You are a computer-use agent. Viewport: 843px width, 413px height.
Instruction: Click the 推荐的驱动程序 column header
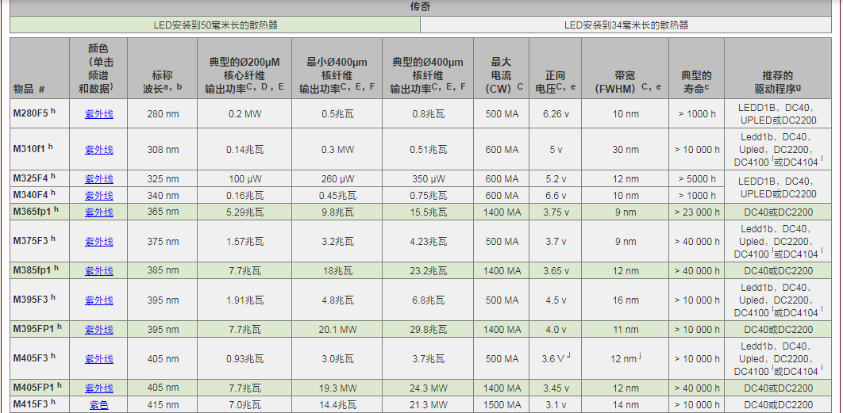coord(777,69)
